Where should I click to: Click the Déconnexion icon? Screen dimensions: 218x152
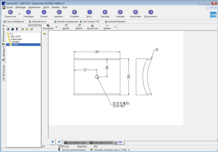point(151,12)
